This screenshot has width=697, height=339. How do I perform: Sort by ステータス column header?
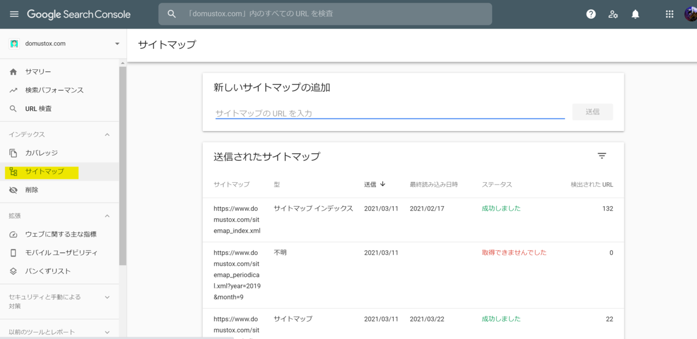pyautogui.click(x=497, y=185)
